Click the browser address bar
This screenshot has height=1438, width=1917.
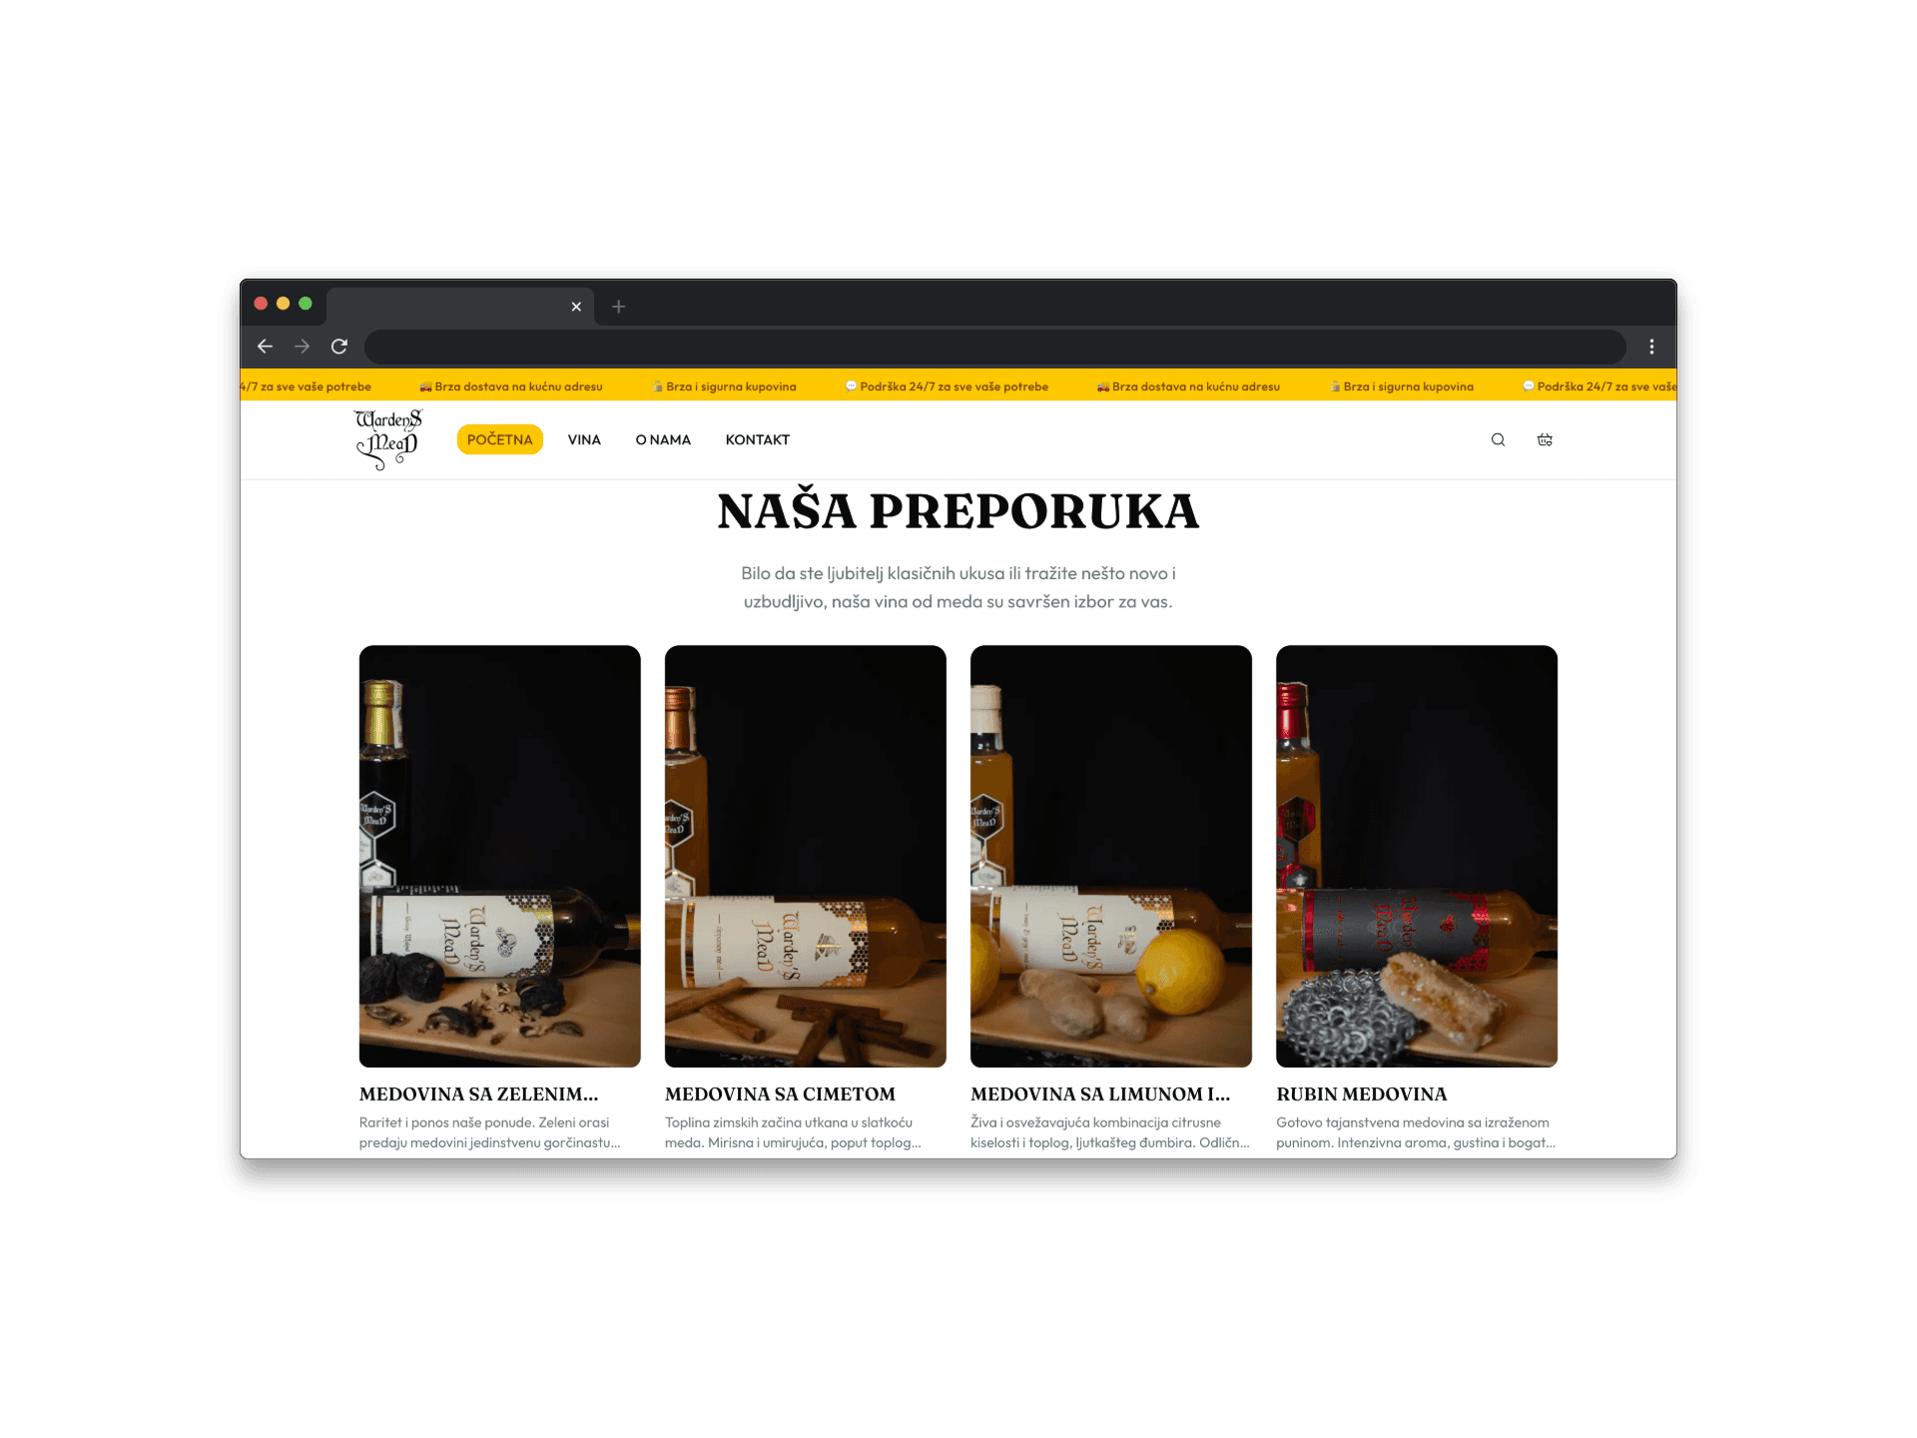click(x=994, y=347)
